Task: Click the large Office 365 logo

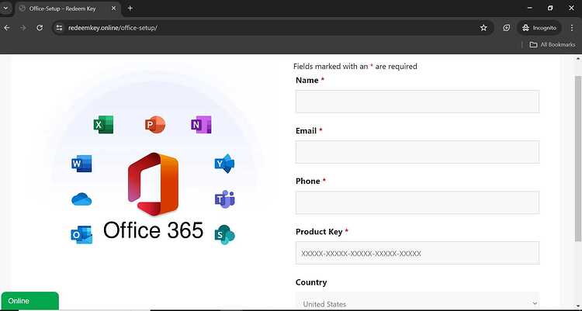Action: (x=154, y=184)
